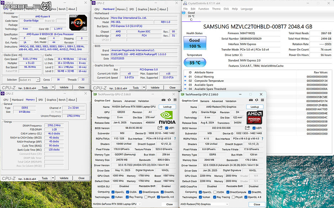Switch to Advanced tab in AMD GPU-Z
334x208 pixels.
click(217, 101)
